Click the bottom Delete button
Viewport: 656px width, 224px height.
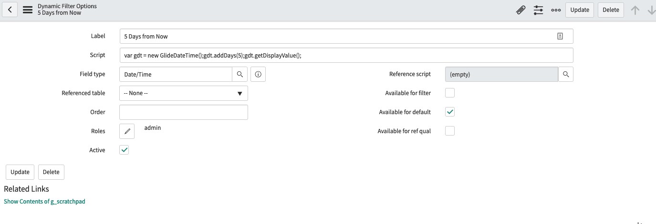tap(51, 172)
